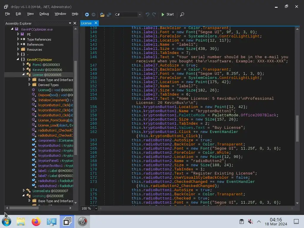Image resolution: width=304 pixels, height=228 pixels.
Task: Open the Window menu
Action: 60,14
